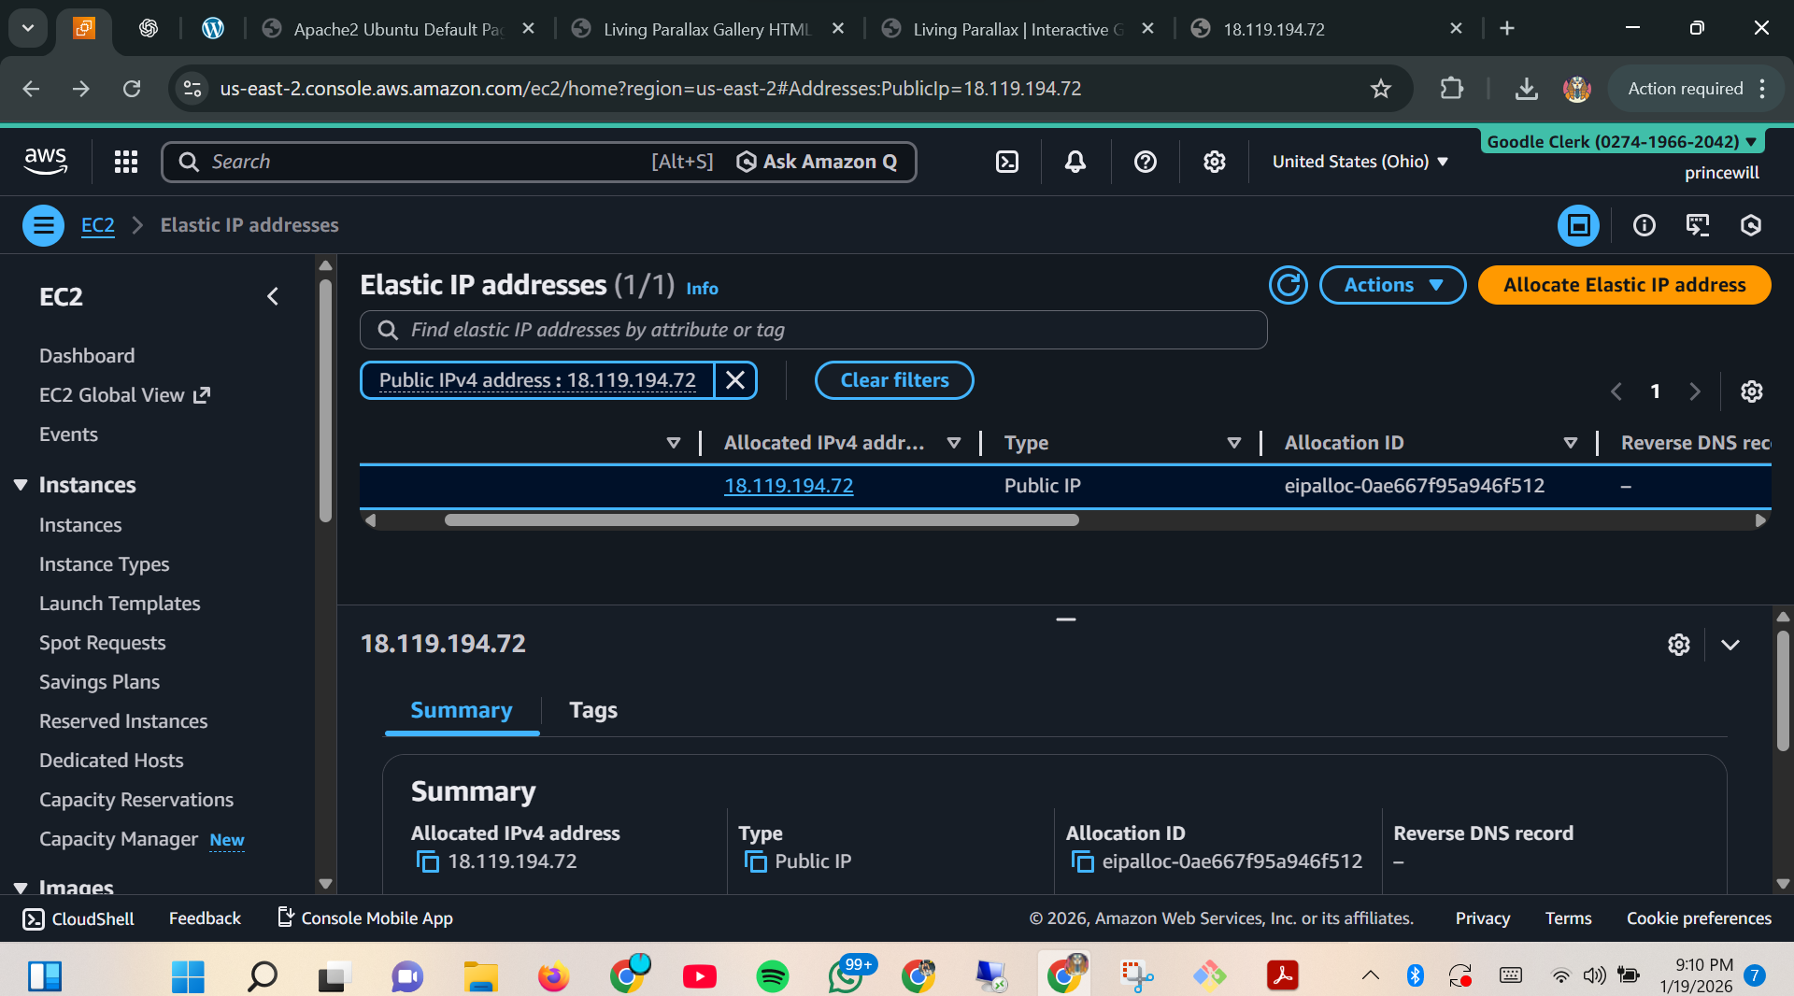
Task: Focus the Find elastic IP addresses filter field
Action: point(813,330)
